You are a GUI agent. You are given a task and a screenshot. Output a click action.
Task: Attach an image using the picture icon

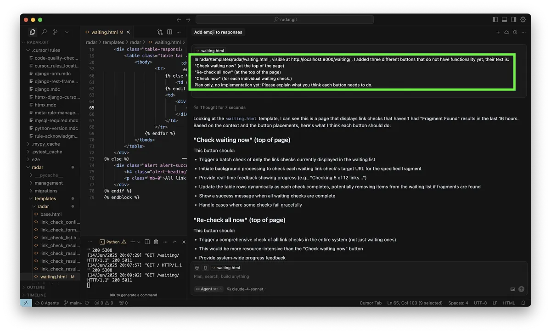point(512,289)
